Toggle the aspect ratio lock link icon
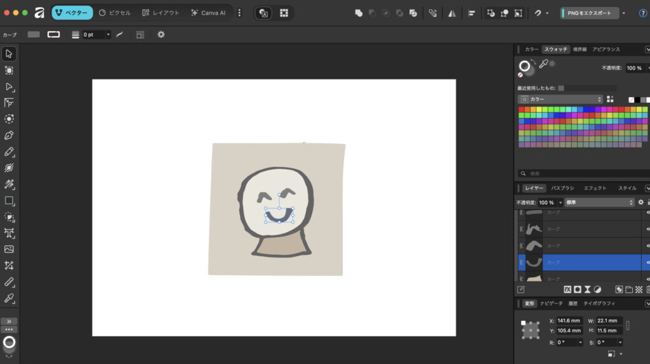Screen dimensions: 650x364 [628, 325]
